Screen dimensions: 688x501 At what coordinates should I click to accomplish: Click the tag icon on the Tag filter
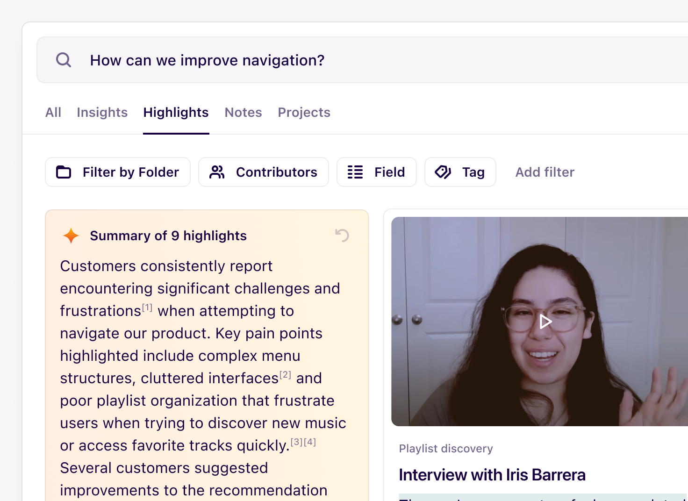click(x=442, y=172)
